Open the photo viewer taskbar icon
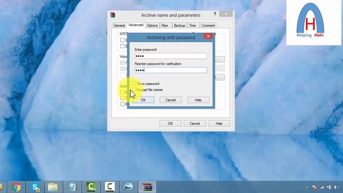 129,187
